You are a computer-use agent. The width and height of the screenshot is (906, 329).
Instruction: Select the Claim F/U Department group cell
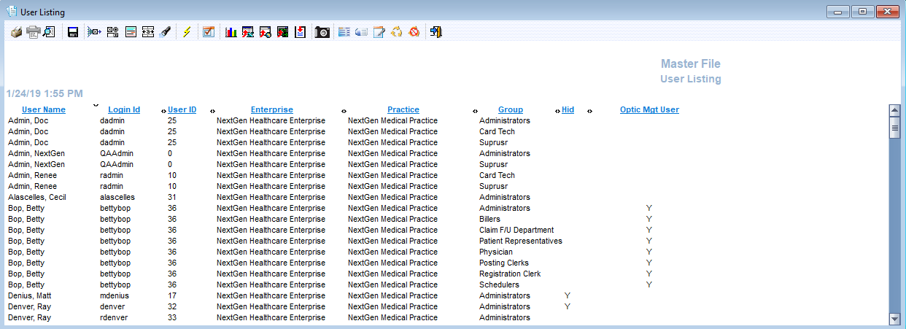516,230
